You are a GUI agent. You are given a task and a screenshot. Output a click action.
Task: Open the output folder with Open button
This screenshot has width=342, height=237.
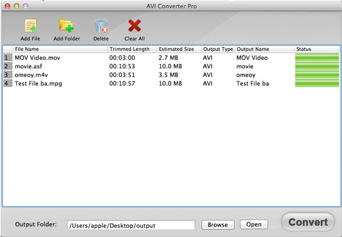(x=254, y=224)
